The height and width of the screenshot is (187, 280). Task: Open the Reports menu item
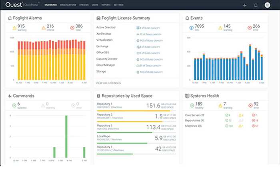tap(106, 5)
